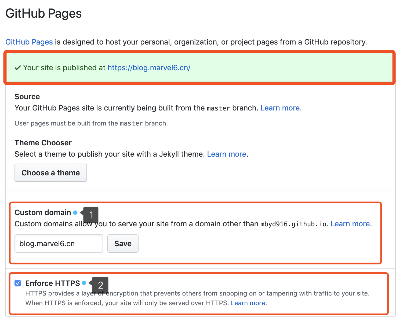The image size is (407, 332).
Task: Uncheck the Enforce HTTPS checkbox
Action: 18,283
